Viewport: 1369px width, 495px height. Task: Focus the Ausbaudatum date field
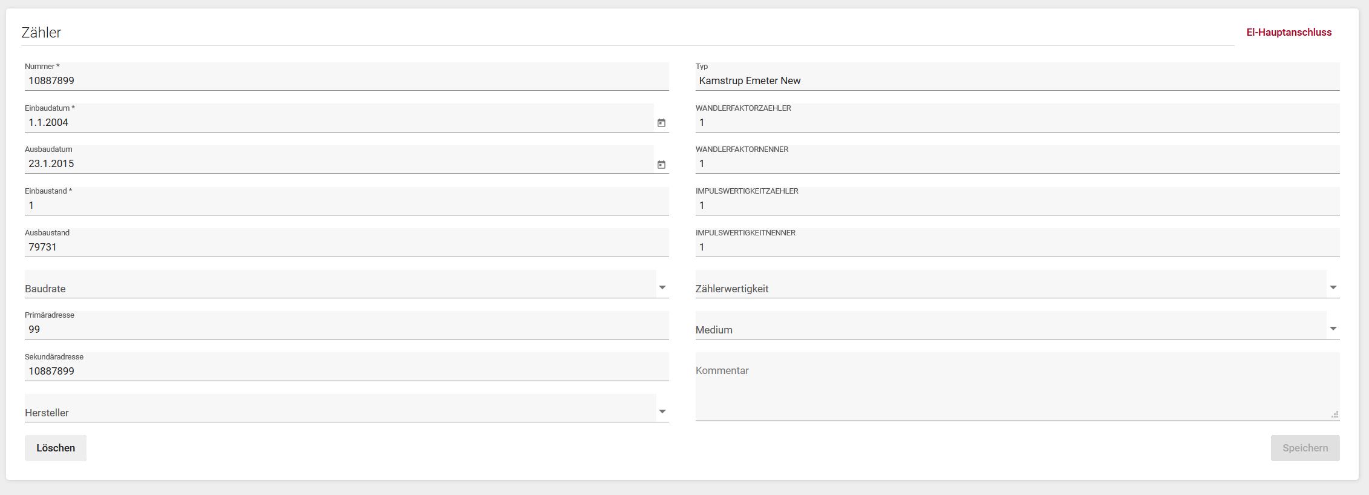339,164
